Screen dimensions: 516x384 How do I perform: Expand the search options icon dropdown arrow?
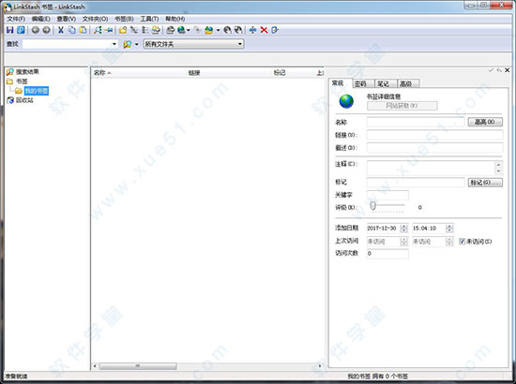(137, 44)
